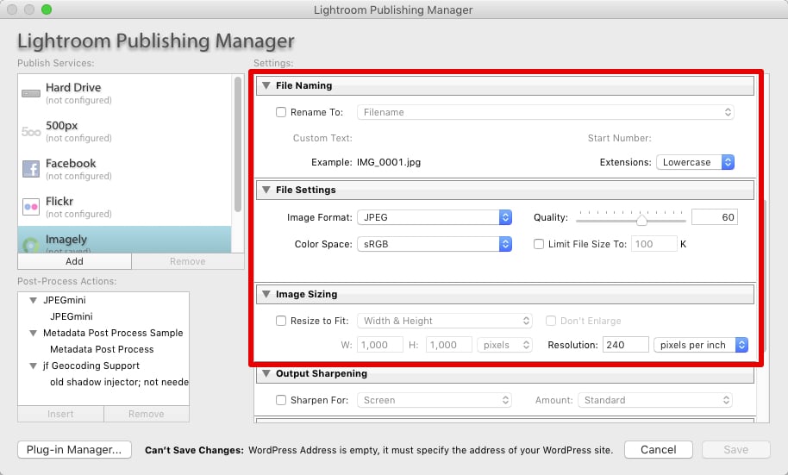Select old shadow injector action
The height and width of the screenshot is (475, 788).
tap(119, 382)
